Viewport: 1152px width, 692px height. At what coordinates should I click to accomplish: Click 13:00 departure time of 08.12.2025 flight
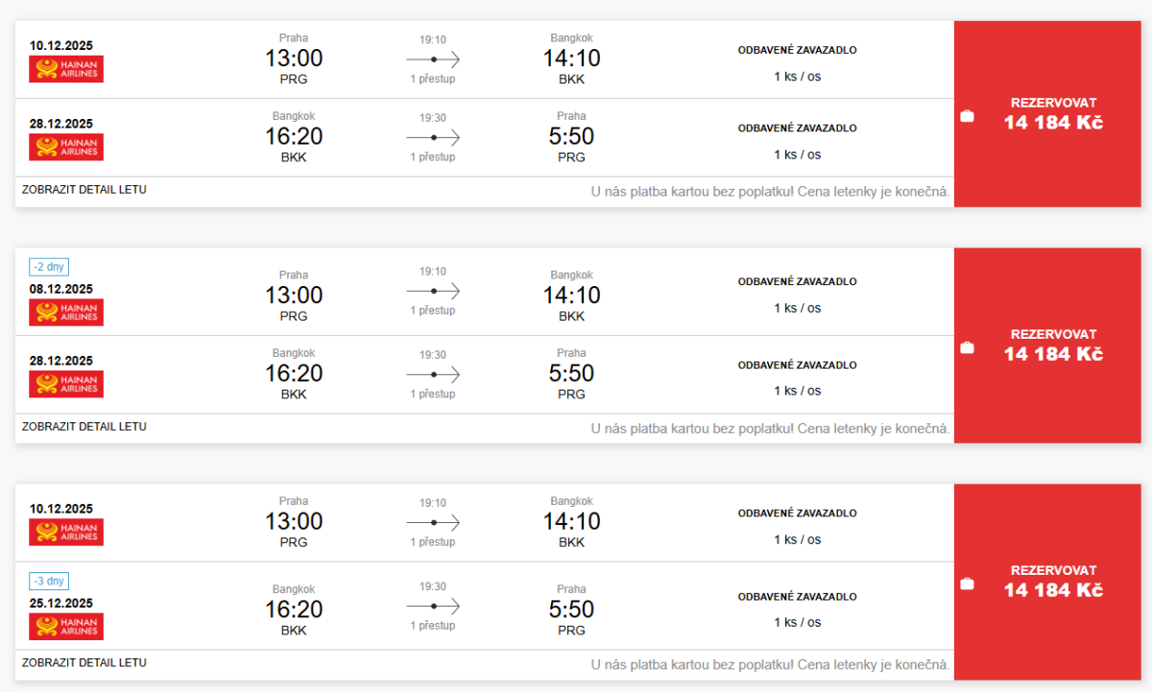(x=294, y=295)
